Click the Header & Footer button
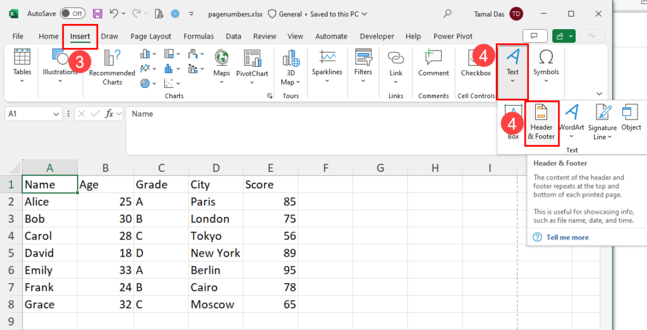This screenshot has height=330, width=647. coord(541,123)
